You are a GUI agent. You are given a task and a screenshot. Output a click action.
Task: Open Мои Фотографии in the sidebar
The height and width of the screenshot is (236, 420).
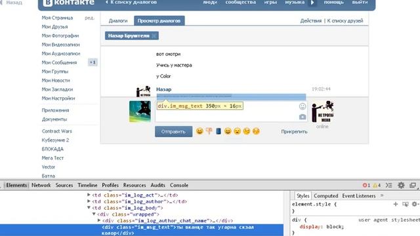tap(60, 35)
